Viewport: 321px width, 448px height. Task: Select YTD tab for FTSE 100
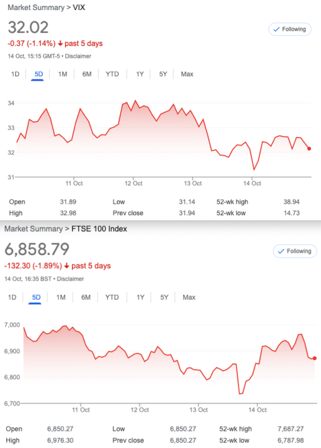pos(112,297)
